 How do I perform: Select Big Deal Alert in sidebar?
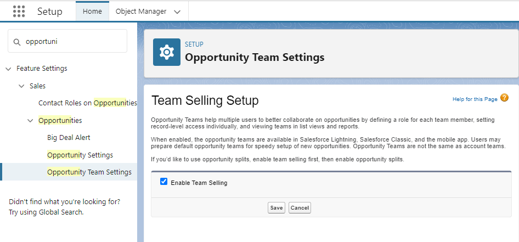point(69,138)
